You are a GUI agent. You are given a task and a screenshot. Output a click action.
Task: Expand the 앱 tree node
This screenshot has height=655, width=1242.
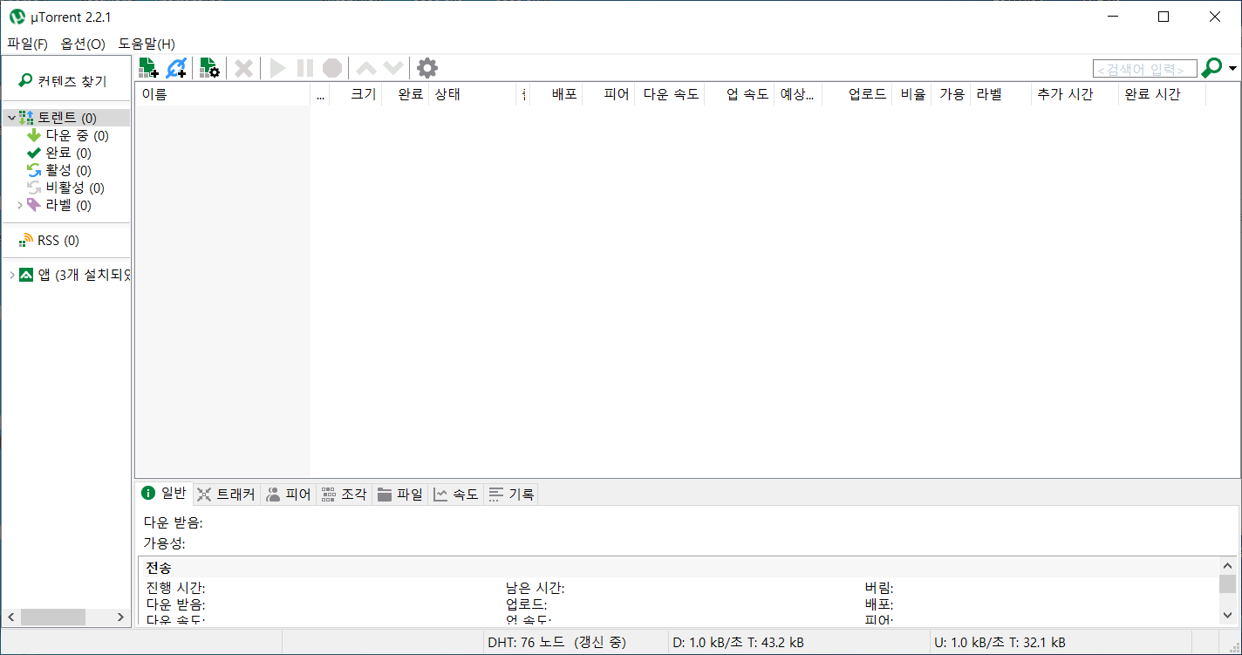tap(11, 275)
